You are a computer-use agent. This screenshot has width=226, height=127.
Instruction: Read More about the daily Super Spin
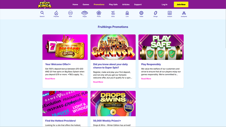(x=98, y=82)
